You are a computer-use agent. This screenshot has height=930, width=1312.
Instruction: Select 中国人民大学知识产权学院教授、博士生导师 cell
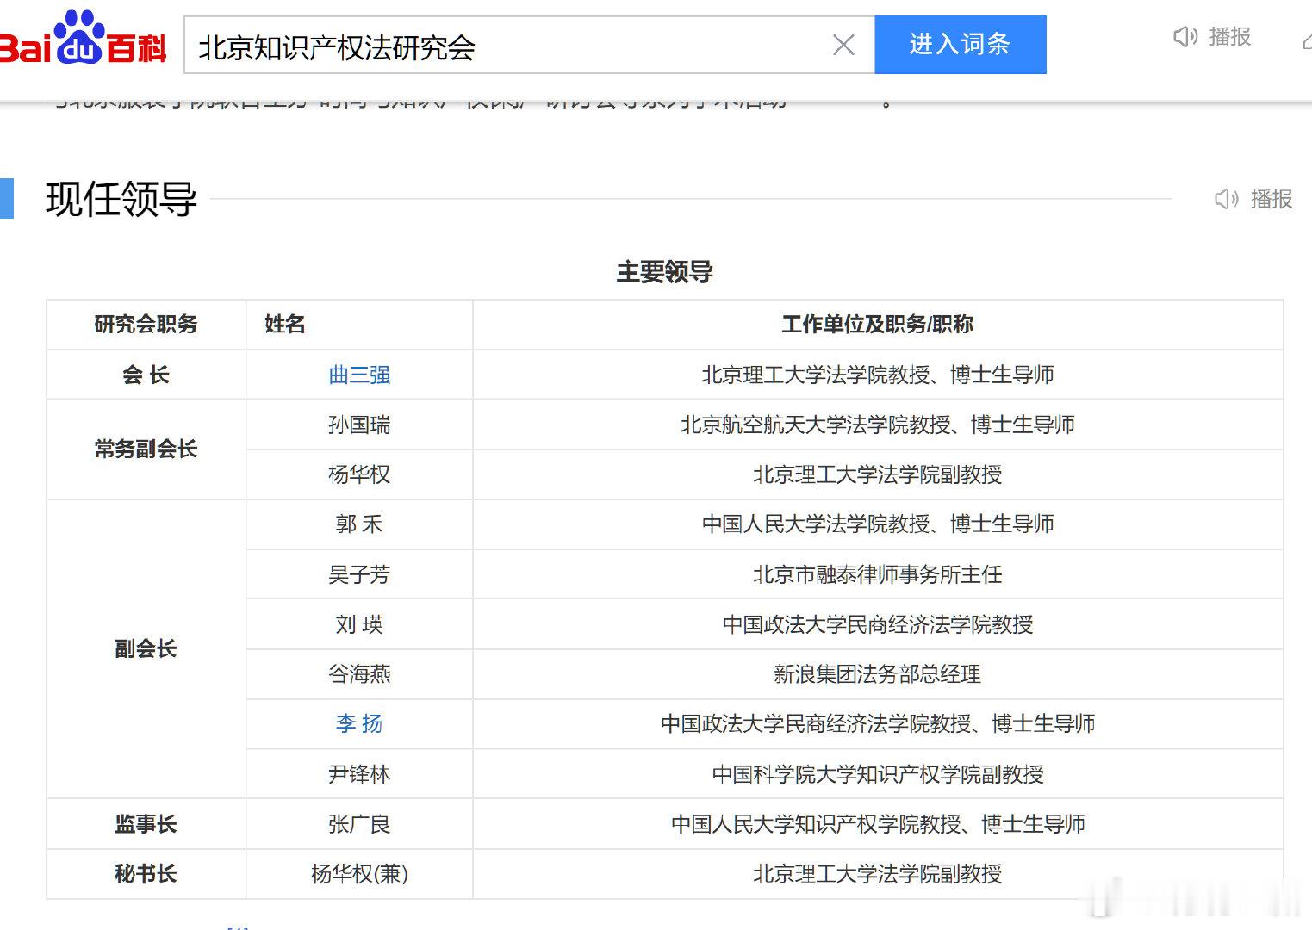coord(878,824)
